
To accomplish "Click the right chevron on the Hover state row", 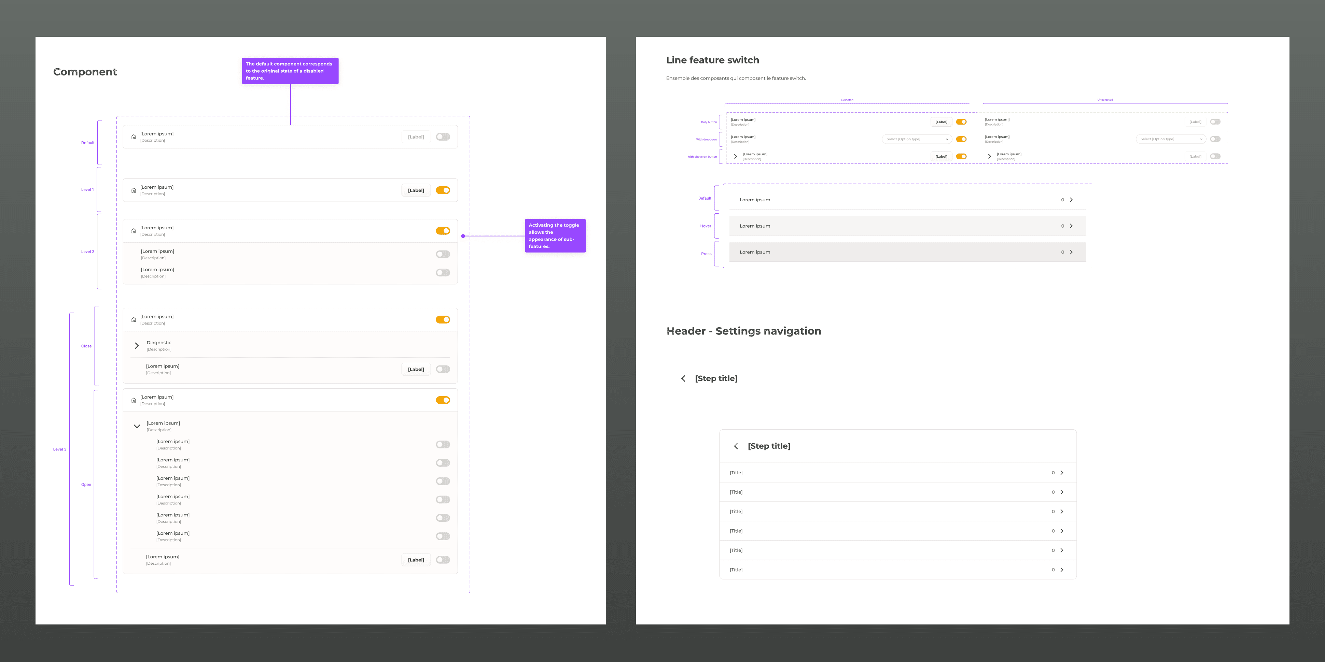I will pos(1071,226).
